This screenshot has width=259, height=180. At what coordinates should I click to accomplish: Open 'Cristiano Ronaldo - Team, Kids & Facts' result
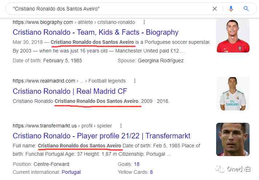96,32
